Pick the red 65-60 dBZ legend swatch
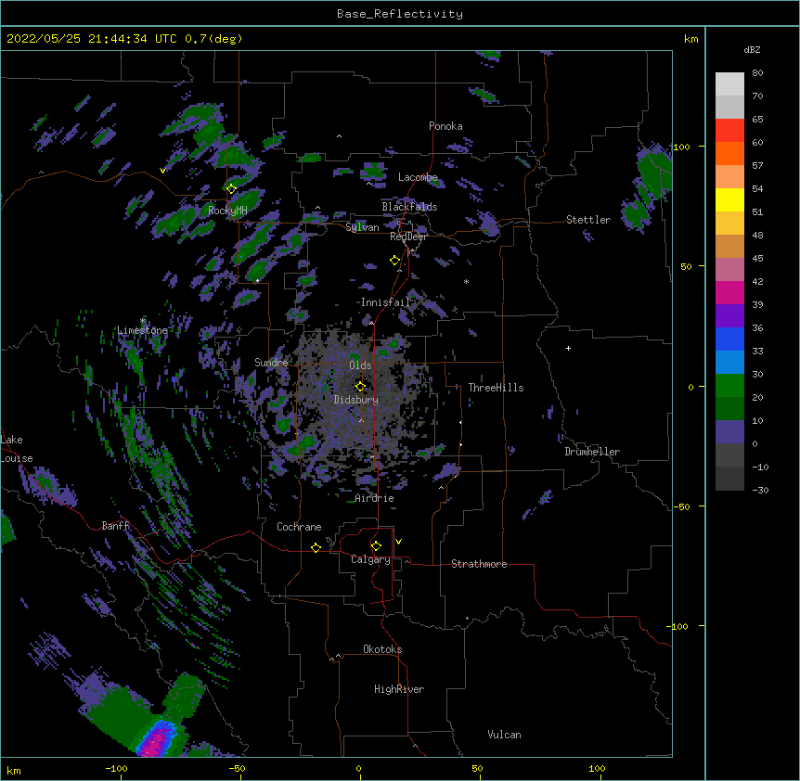 729,131
